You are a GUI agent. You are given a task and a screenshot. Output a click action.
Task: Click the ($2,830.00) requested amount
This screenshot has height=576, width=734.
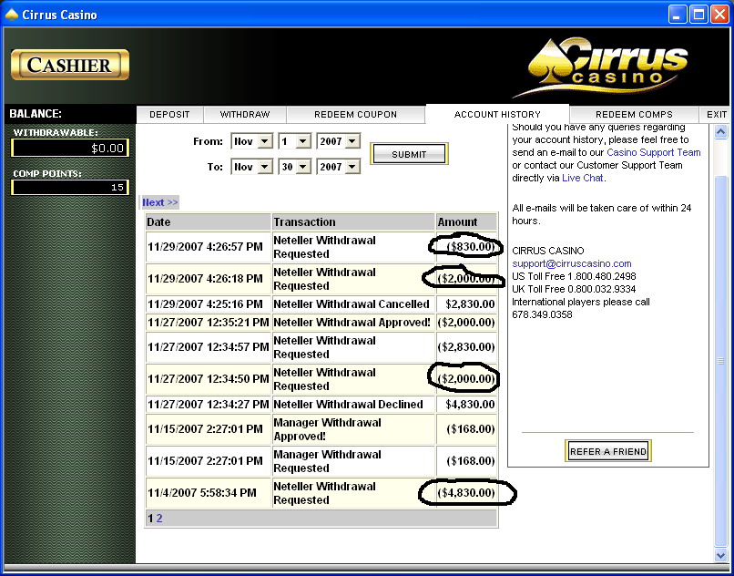466,347
